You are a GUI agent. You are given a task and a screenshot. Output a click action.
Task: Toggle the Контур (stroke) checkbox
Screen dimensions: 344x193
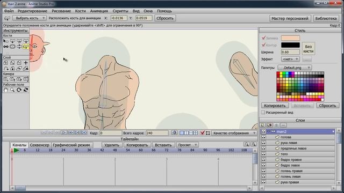[x=264, y=45]
